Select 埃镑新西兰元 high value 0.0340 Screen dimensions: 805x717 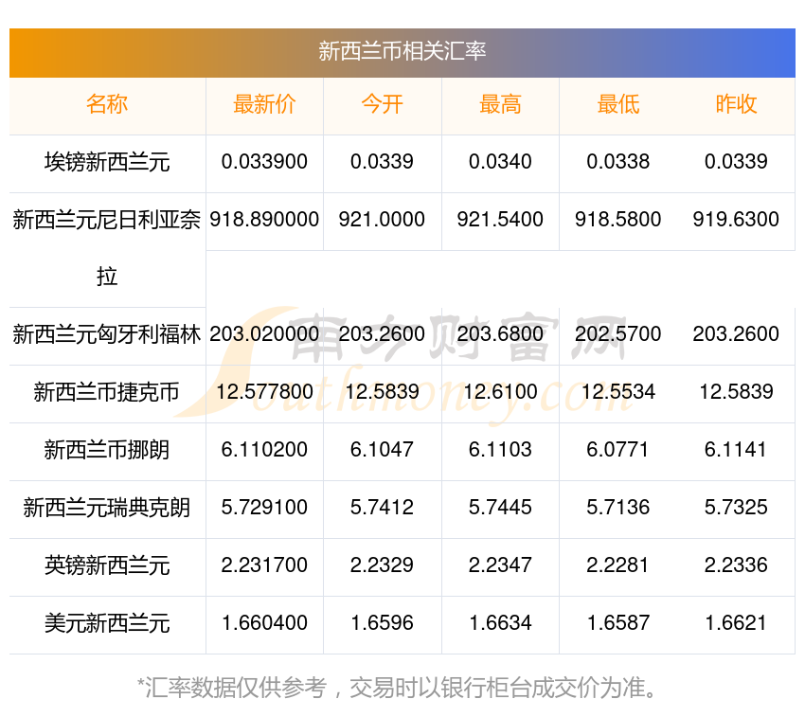coord(500,162)
